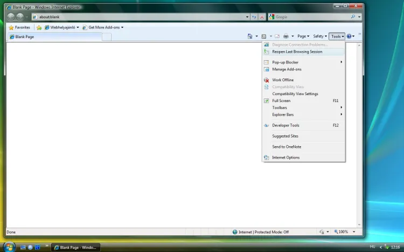Select Internet Options menu entry
Image resolution: width=404 pixels, height=252 pixels.
(x=285, y=157)
